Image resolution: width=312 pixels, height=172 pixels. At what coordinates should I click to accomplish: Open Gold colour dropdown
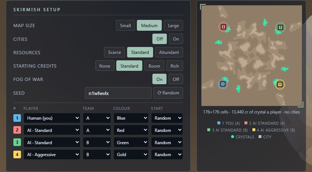131,155
